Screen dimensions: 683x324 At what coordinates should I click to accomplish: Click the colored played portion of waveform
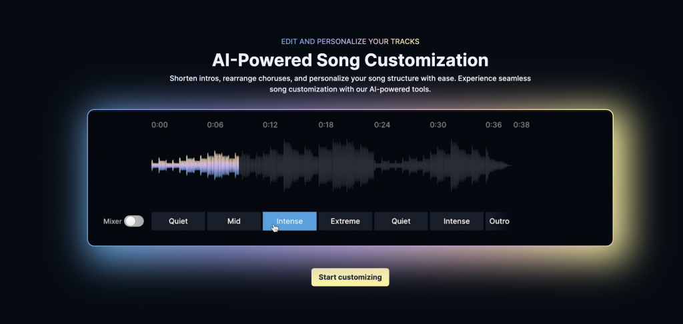[195, 165]
